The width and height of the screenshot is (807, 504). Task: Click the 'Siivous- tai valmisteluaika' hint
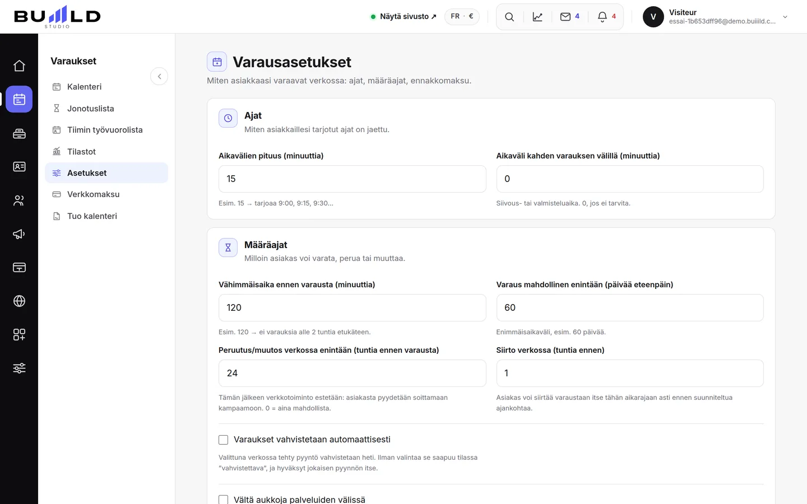[563, 203]
